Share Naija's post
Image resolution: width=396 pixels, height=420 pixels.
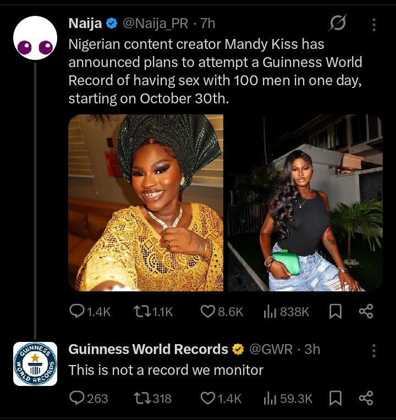(x=366, y=312)
